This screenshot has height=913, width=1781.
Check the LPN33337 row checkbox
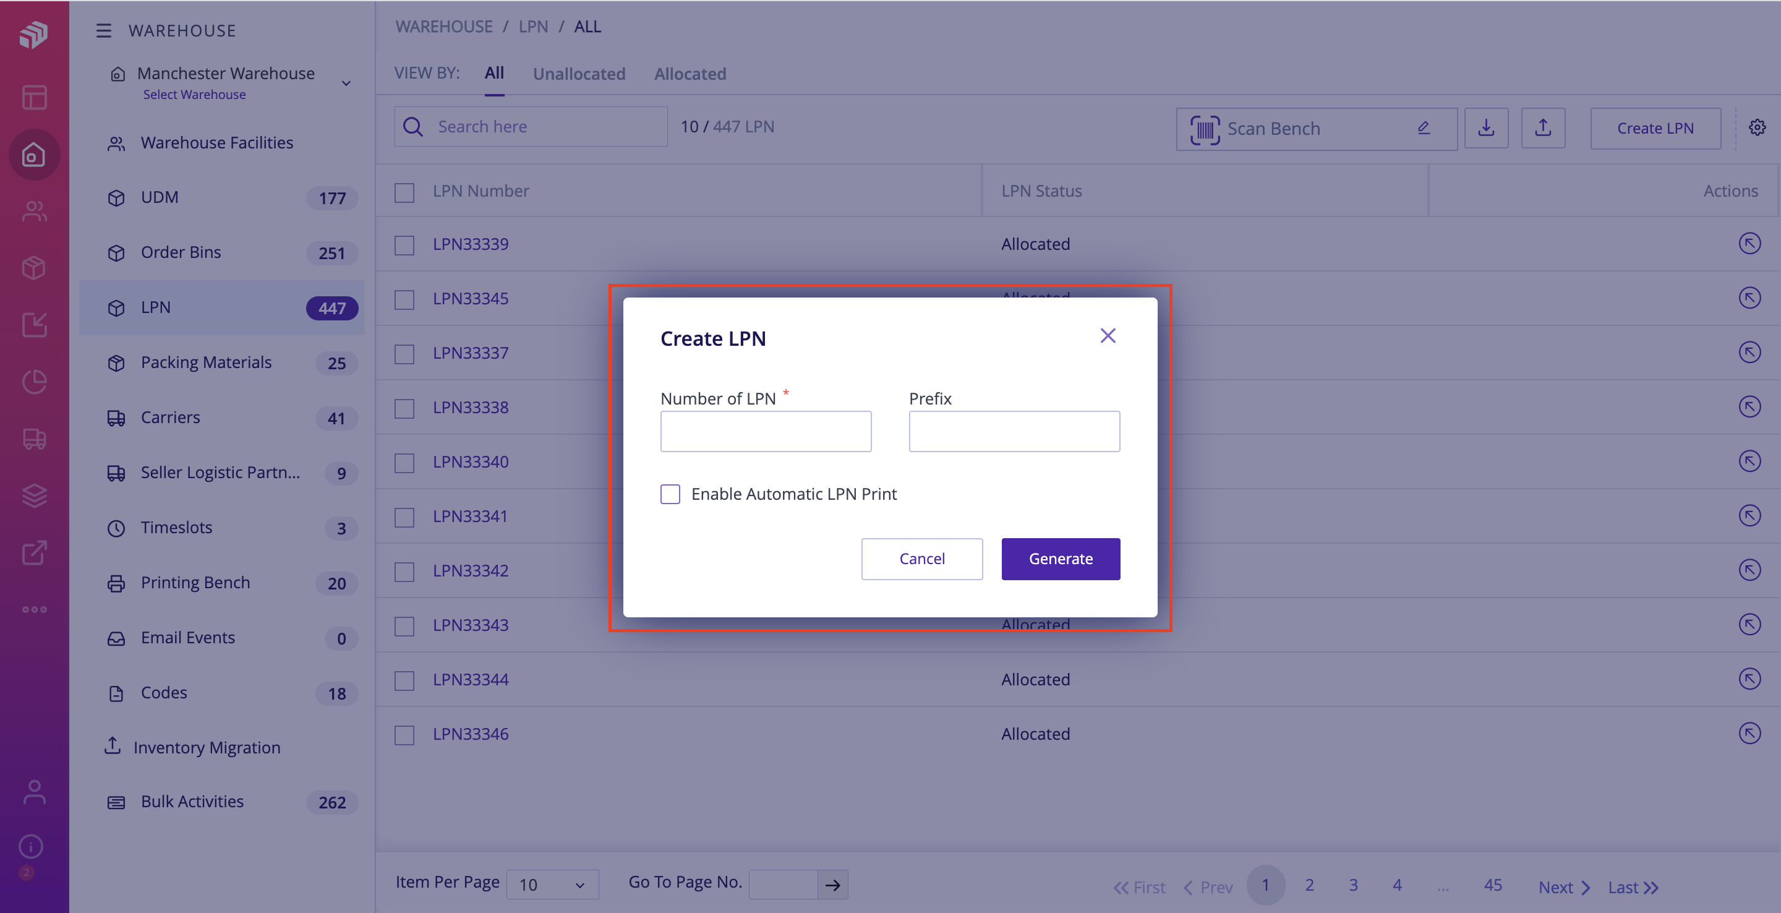point(404,354)
